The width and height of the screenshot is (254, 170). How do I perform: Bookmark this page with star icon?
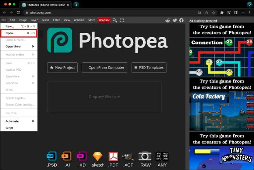coord(214,13)
